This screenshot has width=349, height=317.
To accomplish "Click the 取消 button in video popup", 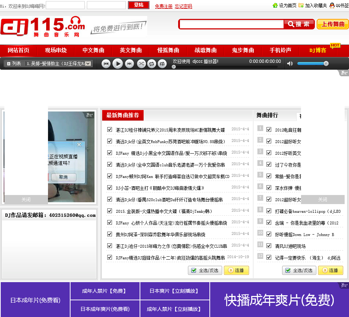I will (64, 177).
